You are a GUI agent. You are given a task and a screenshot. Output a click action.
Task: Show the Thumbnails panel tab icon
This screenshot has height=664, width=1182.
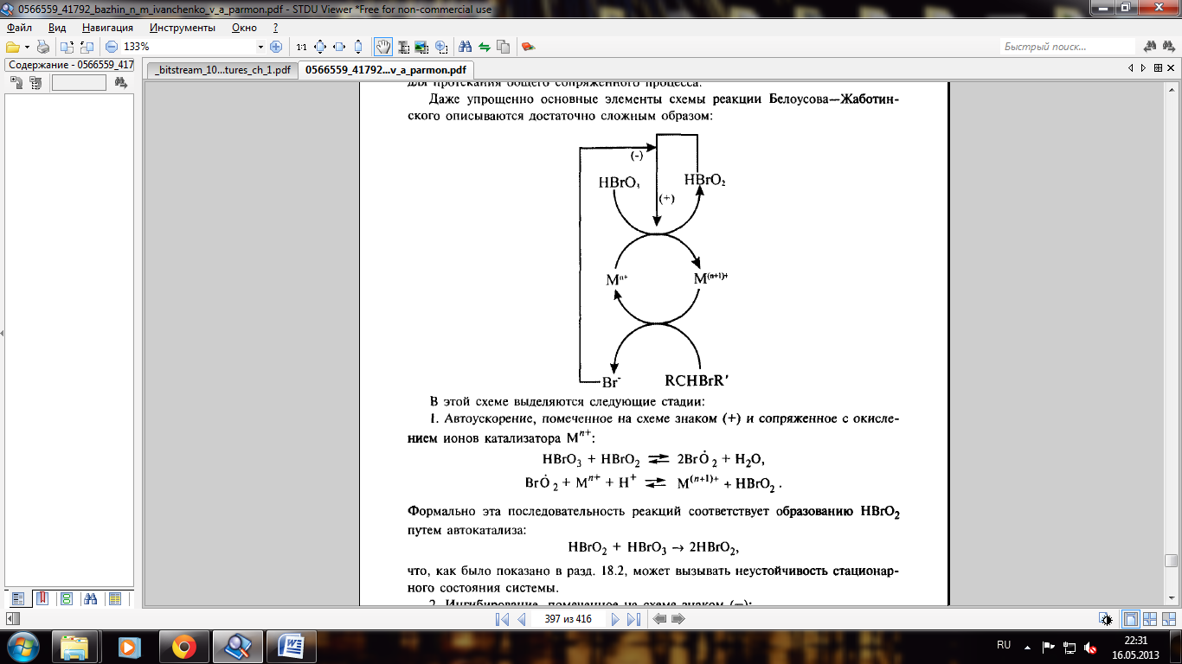coord(66,598)
